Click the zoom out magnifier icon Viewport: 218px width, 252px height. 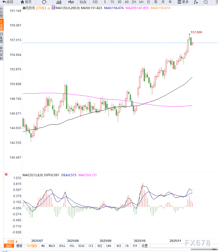pos(206,2)
